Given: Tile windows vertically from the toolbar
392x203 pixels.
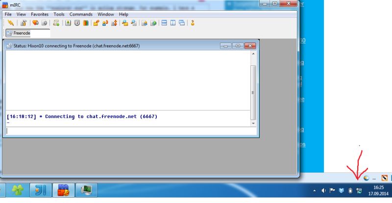Looking at the screenshot, I should click(173, 23).
